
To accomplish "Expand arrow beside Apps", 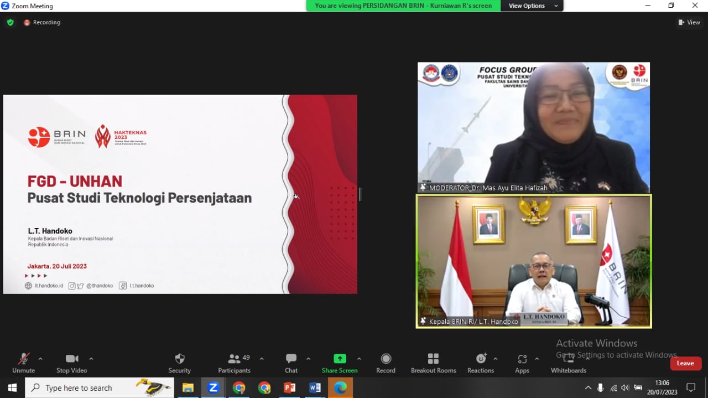I will coord(537,359).
